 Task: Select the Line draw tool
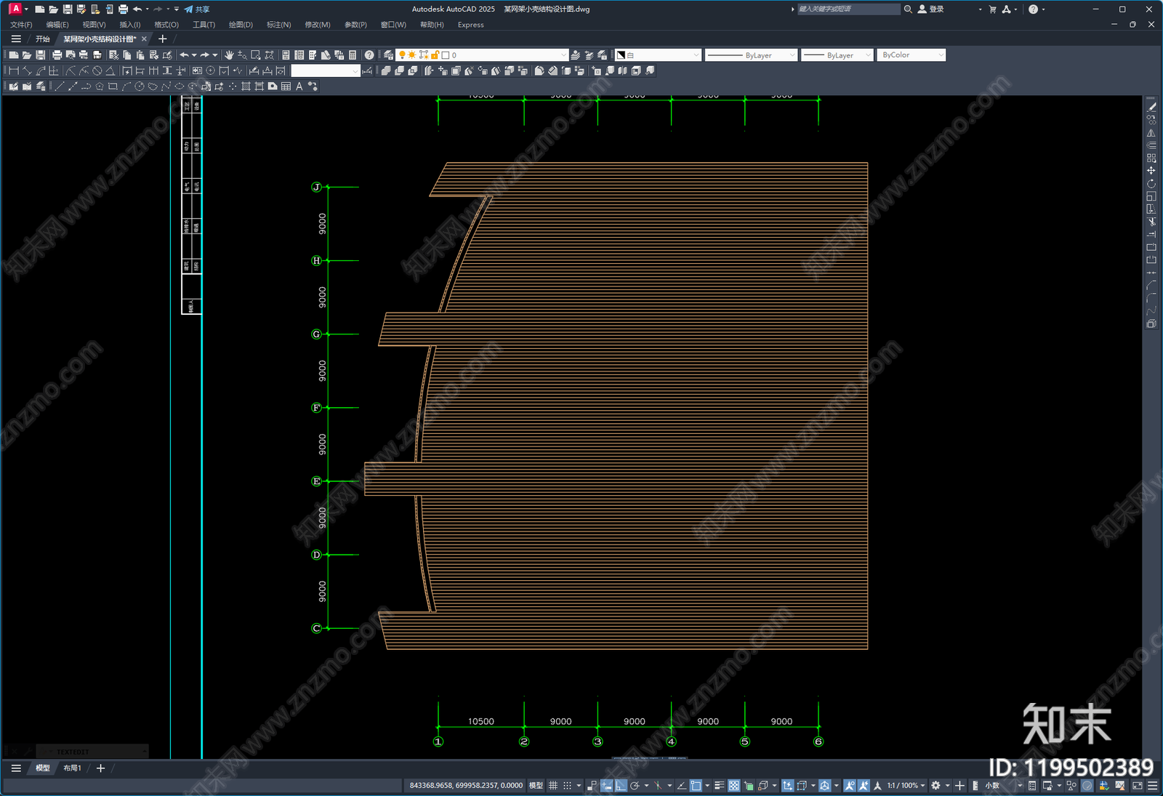(x=59, y=87)
